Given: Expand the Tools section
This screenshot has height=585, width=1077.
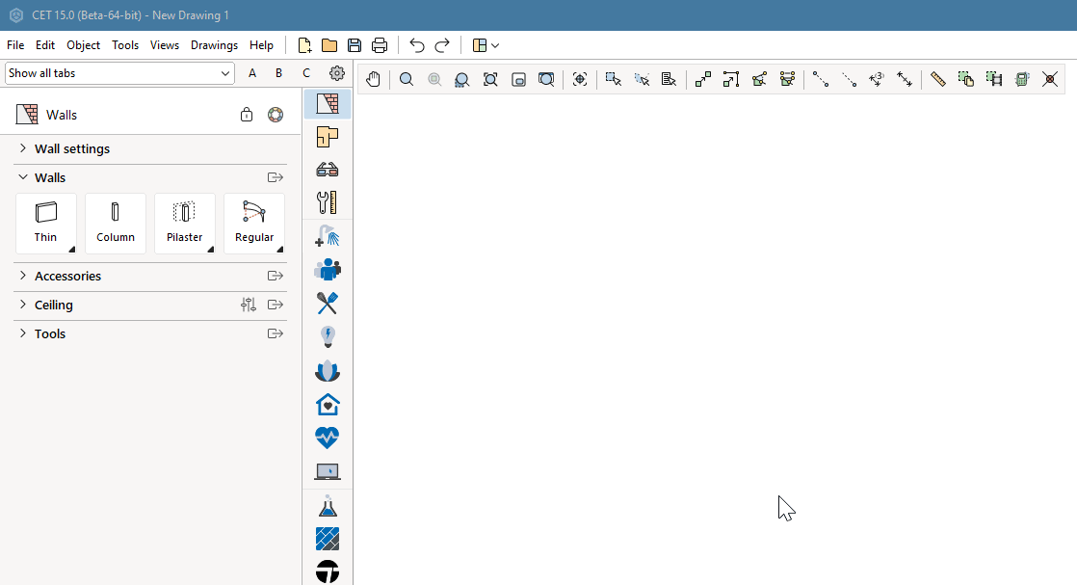Looking at the screenshot, I should pyautogui.click(x=23, y=333).
